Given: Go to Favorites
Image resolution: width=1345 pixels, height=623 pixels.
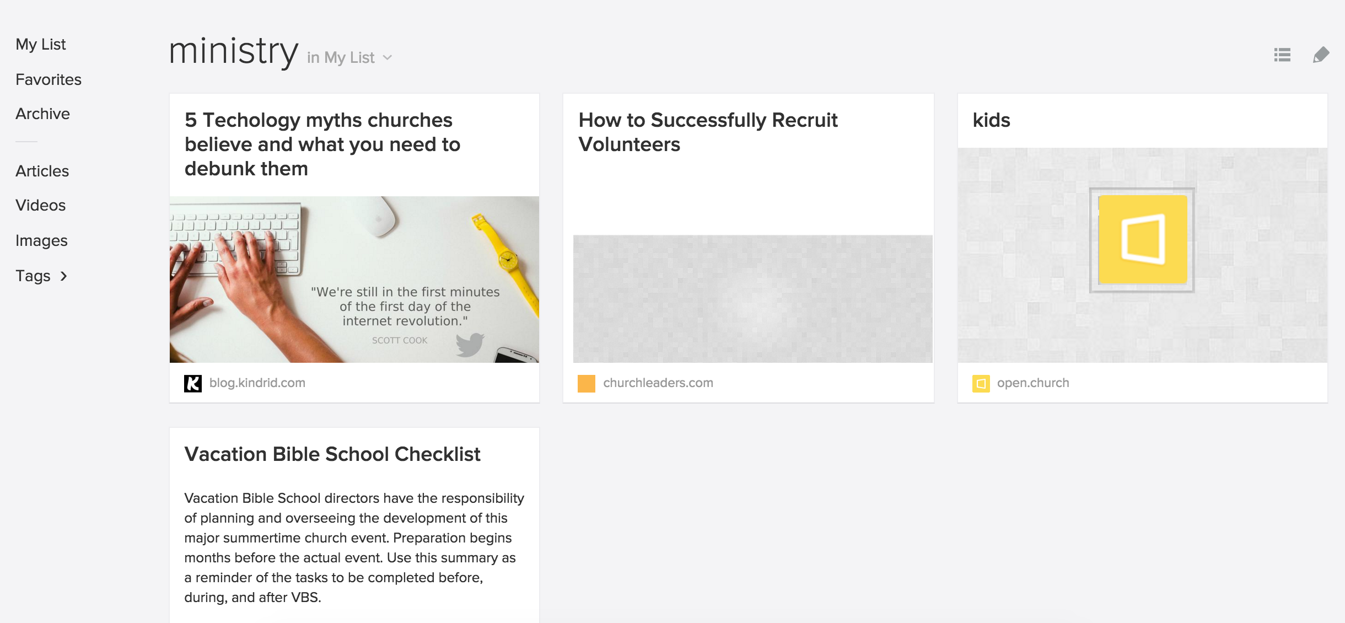Looking at the screenshot, I should [49, 79].
